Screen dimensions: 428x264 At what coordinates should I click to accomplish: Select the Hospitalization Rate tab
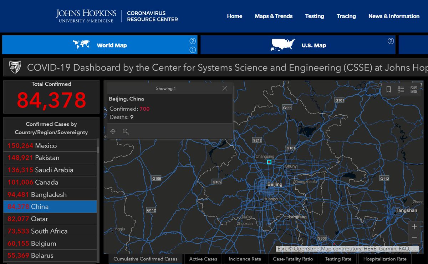[x=385, y=259]
